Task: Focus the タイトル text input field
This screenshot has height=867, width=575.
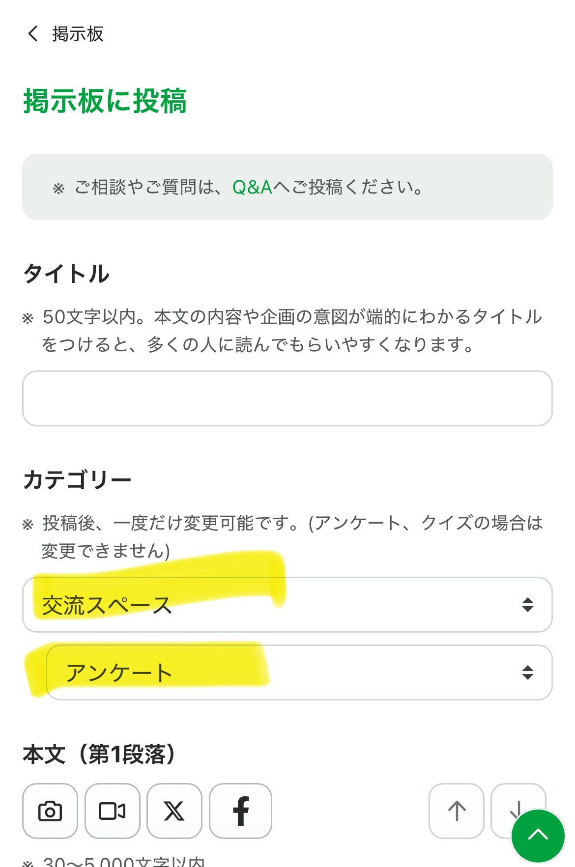Action: (x=287, y=398)
